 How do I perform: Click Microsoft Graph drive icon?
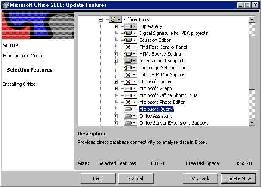[130, 88]
